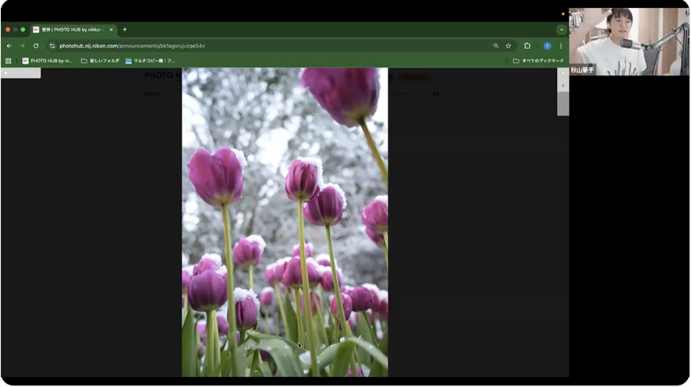The height and width of the screenshot is (387, 691).
Task: Bookmark this page with the star icon
Action: [x=509, y=46]
